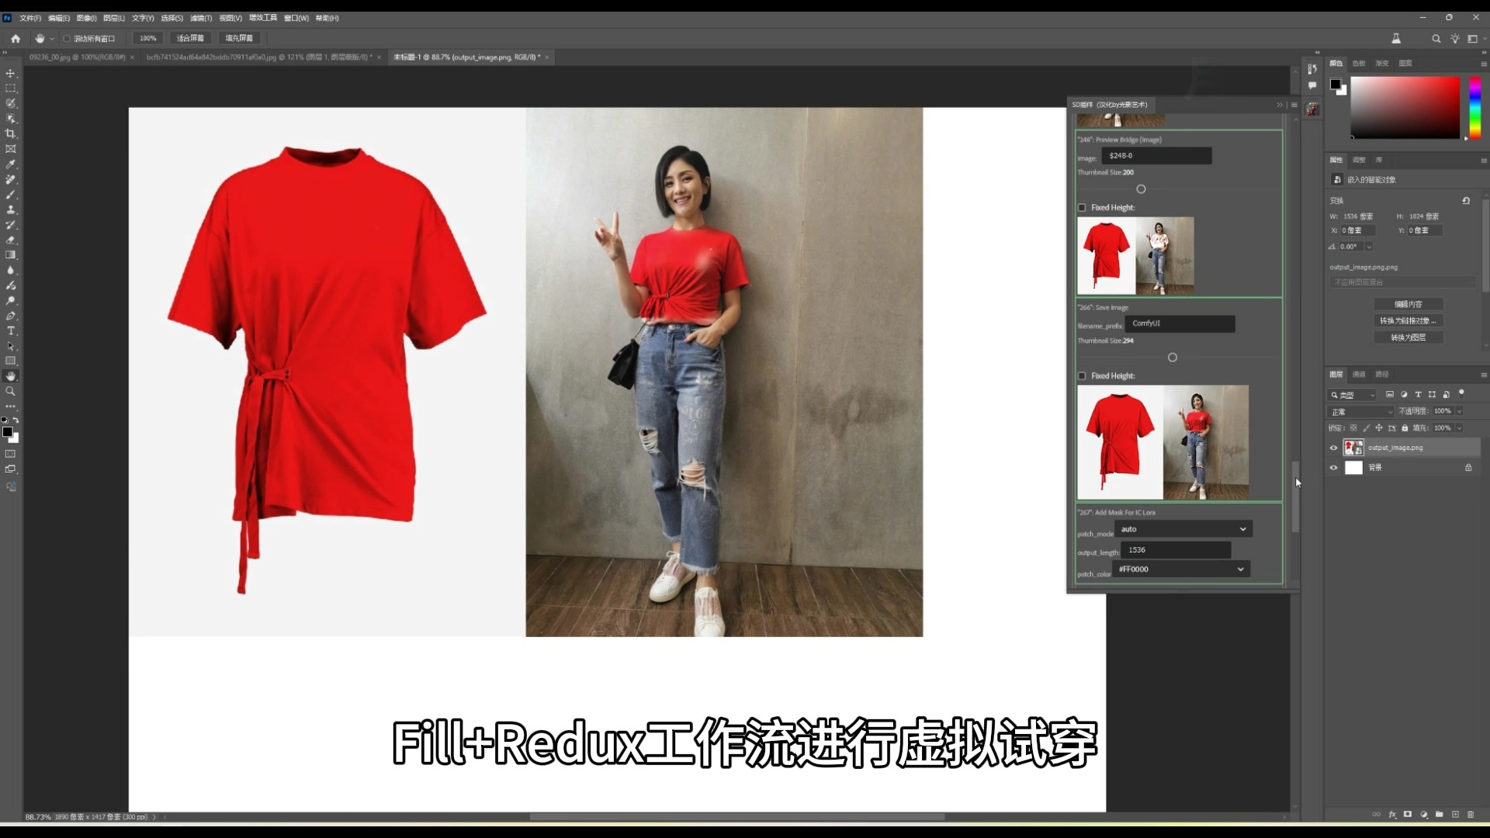The width and height of the screenshot is (1490, 838).
Task: Hide the output_image.png layer
Action: coord(1333,448)
